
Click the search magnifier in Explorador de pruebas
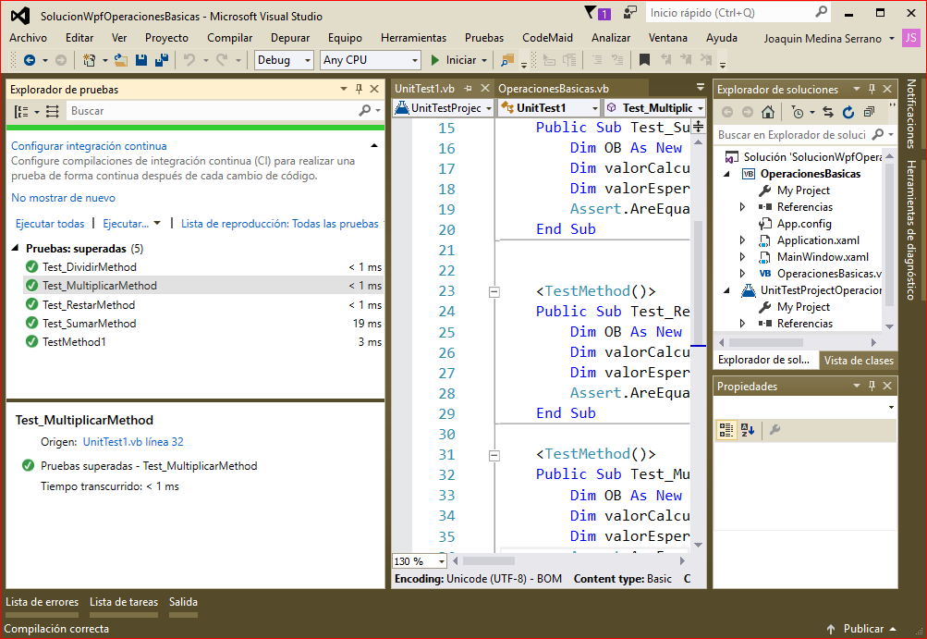(x=365, y=111)
